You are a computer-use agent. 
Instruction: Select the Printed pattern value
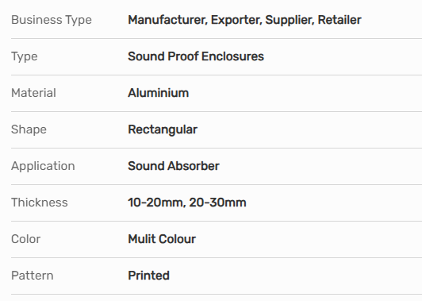148,276
